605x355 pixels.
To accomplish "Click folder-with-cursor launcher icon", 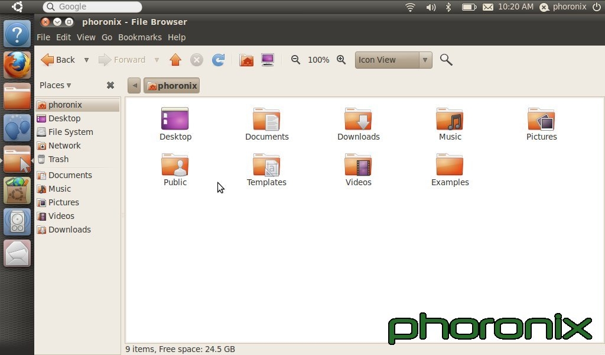I will click(x=17, y=159).
